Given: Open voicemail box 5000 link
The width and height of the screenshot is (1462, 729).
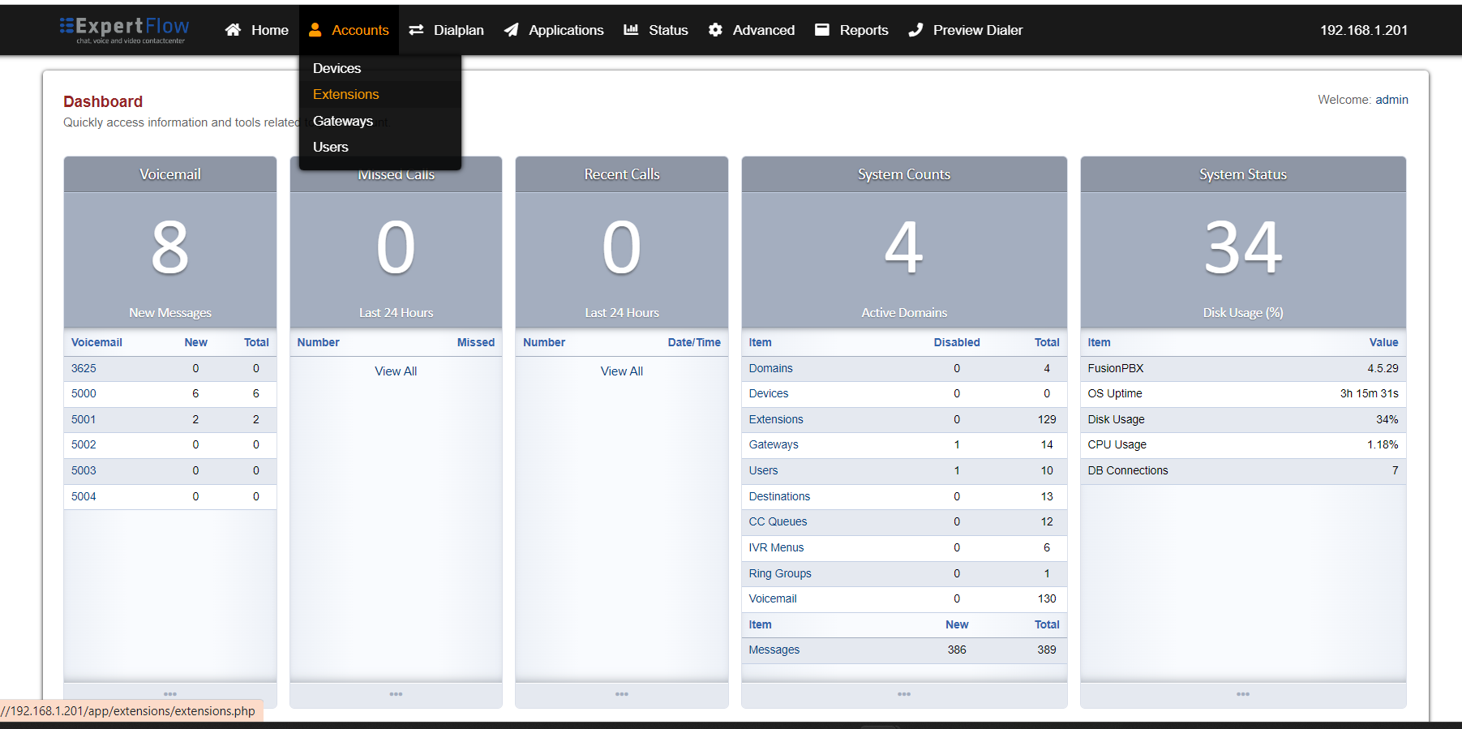Looking at the screenshot, I should point(84,393).
